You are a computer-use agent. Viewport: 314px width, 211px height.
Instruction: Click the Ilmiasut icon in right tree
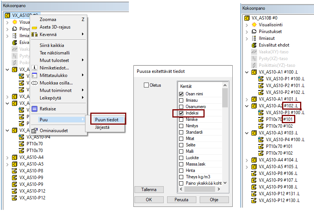tap(254, 38)
